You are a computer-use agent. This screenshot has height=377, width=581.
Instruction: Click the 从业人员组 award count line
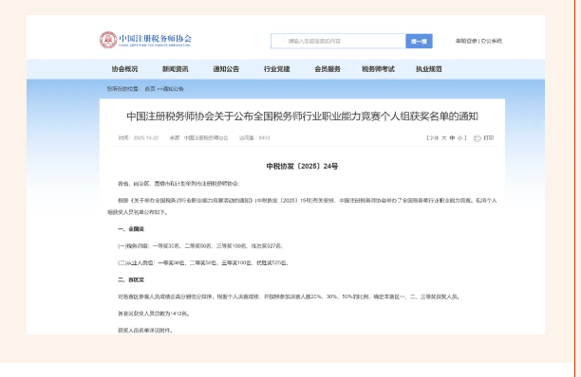tap(203, 263)
